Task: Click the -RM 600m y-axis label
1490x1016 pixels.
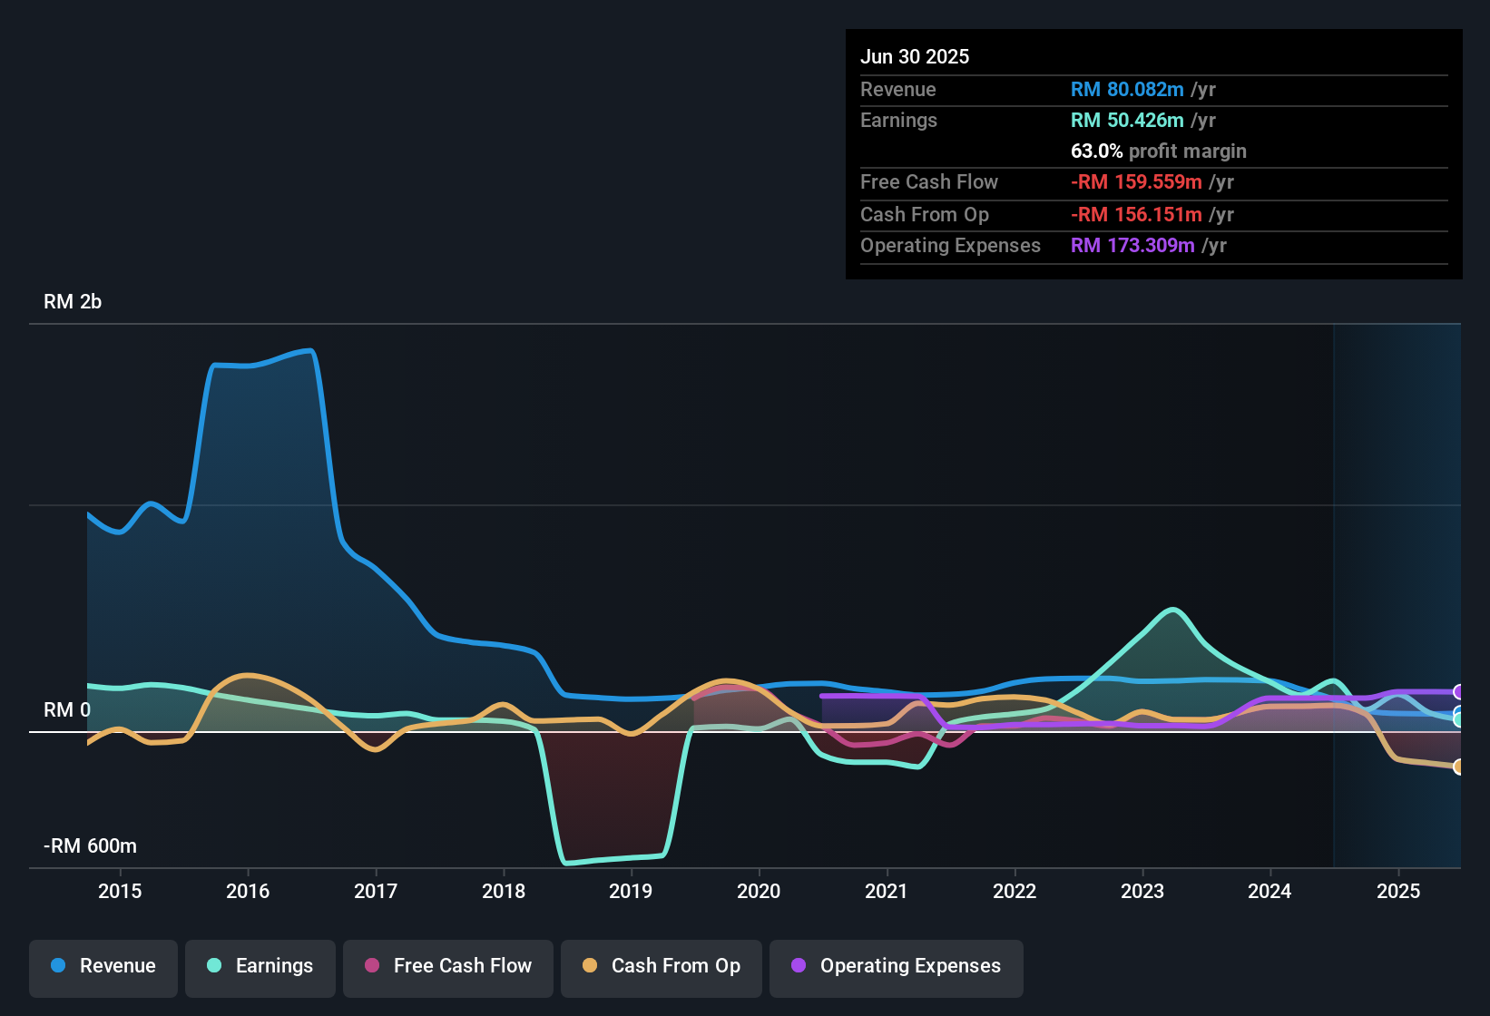Action: pos(90,846)
